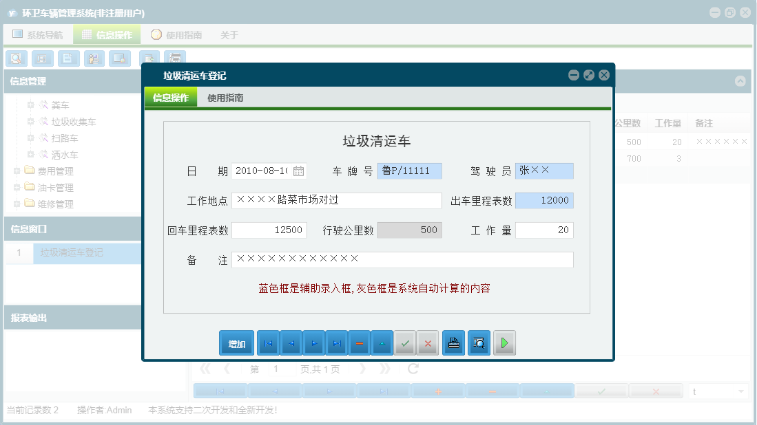Run the green play action in the dialog
This screenshot has height=425, width=757.
click(x=504, y=342)
